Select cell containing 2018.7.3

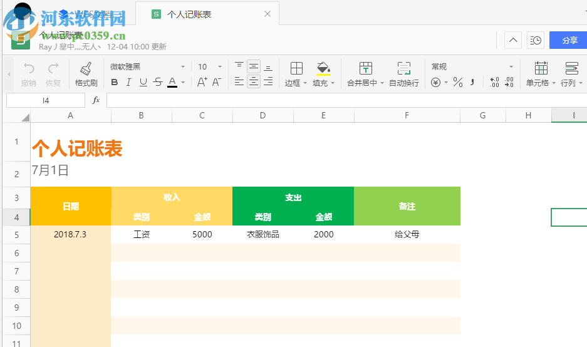coord(70,234)
